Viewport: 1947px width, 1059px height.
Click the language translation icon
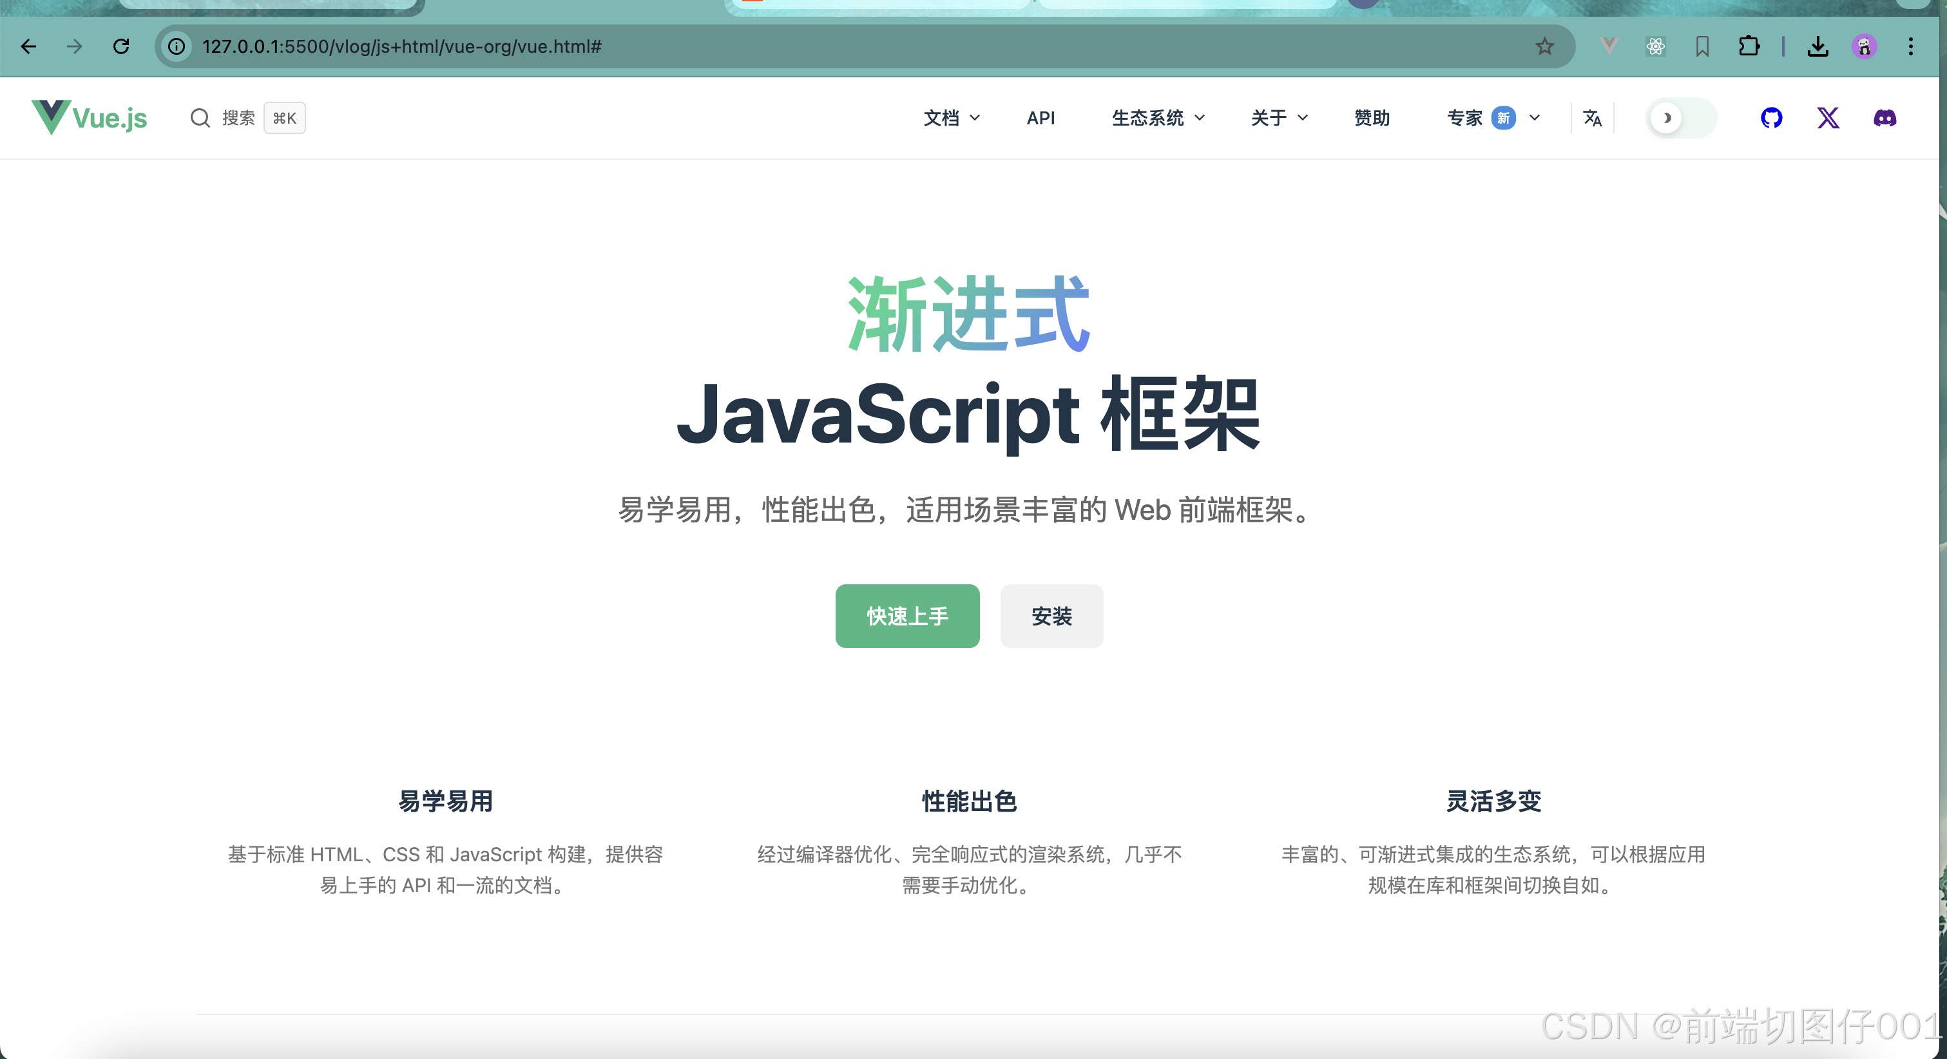point(1592,118)
